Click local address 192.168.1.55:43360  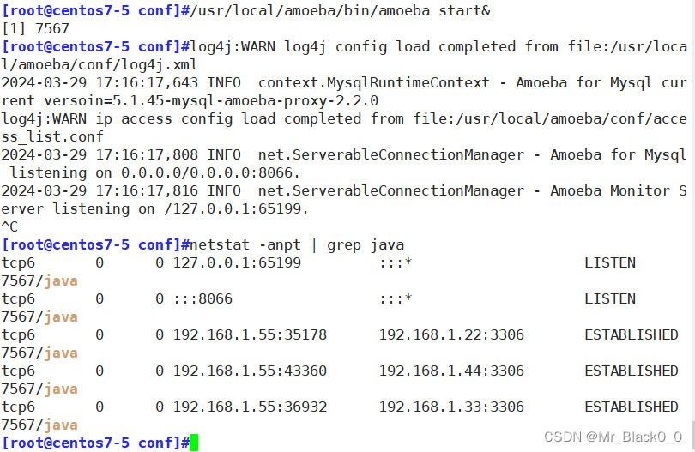click(250, 371)
